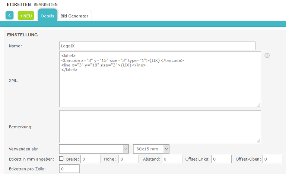The image size is (286, 174).
Task: Click the Abstand input field
Action: (x=172, y=159)
